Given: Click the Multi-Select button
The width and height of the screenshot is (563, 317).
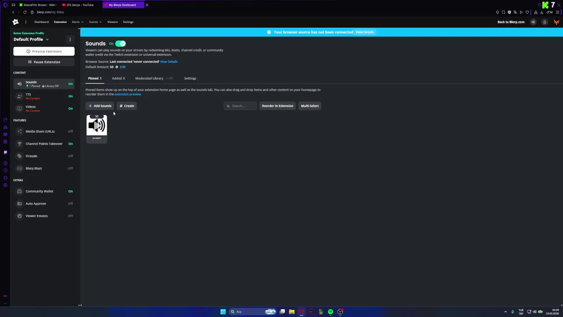Looking at the screenshot, I should click(310, 106).
